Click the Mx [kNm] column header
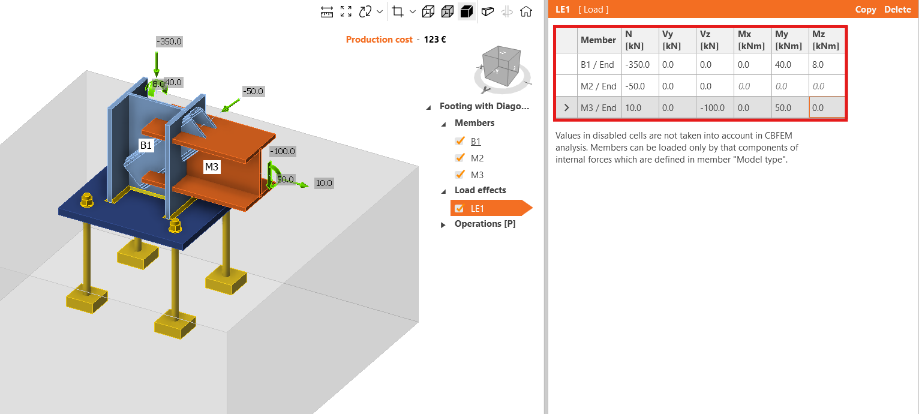The height and width of the screenshot is (414, 919). click(752, 40)
